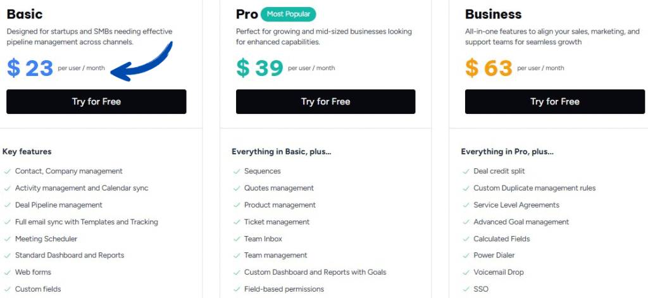Click checkmark next to Ticket management
Screen dimensions: 648x298
coord(237,222)
